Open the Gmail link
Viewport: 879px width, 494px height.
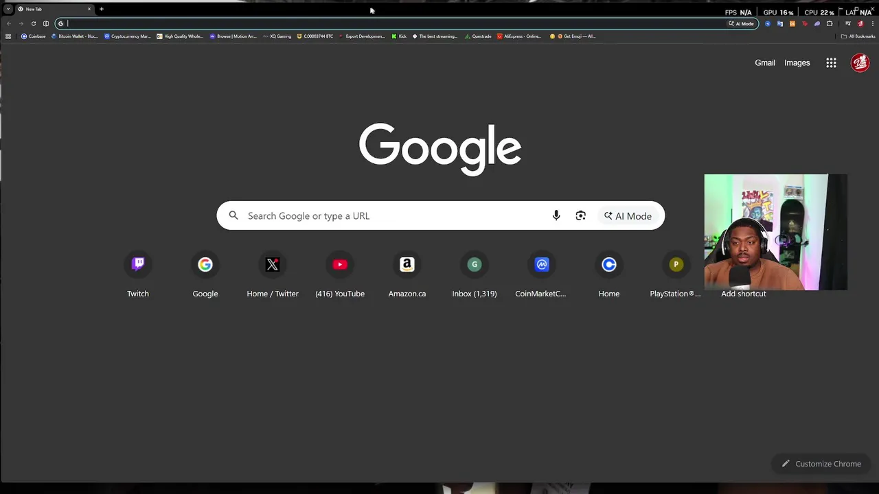[765, 62]
